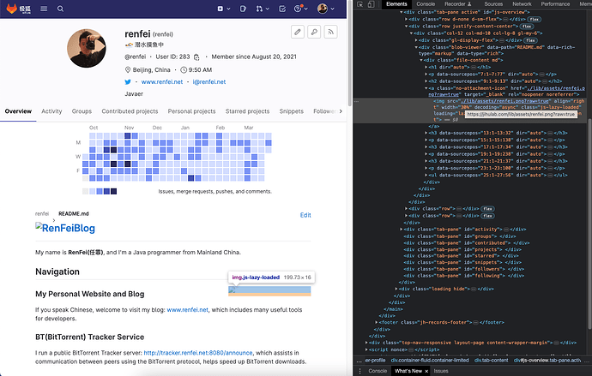Open the Issues icon in navbar
This screenshot has width=592, height=376.
click(x=243, y=9)
